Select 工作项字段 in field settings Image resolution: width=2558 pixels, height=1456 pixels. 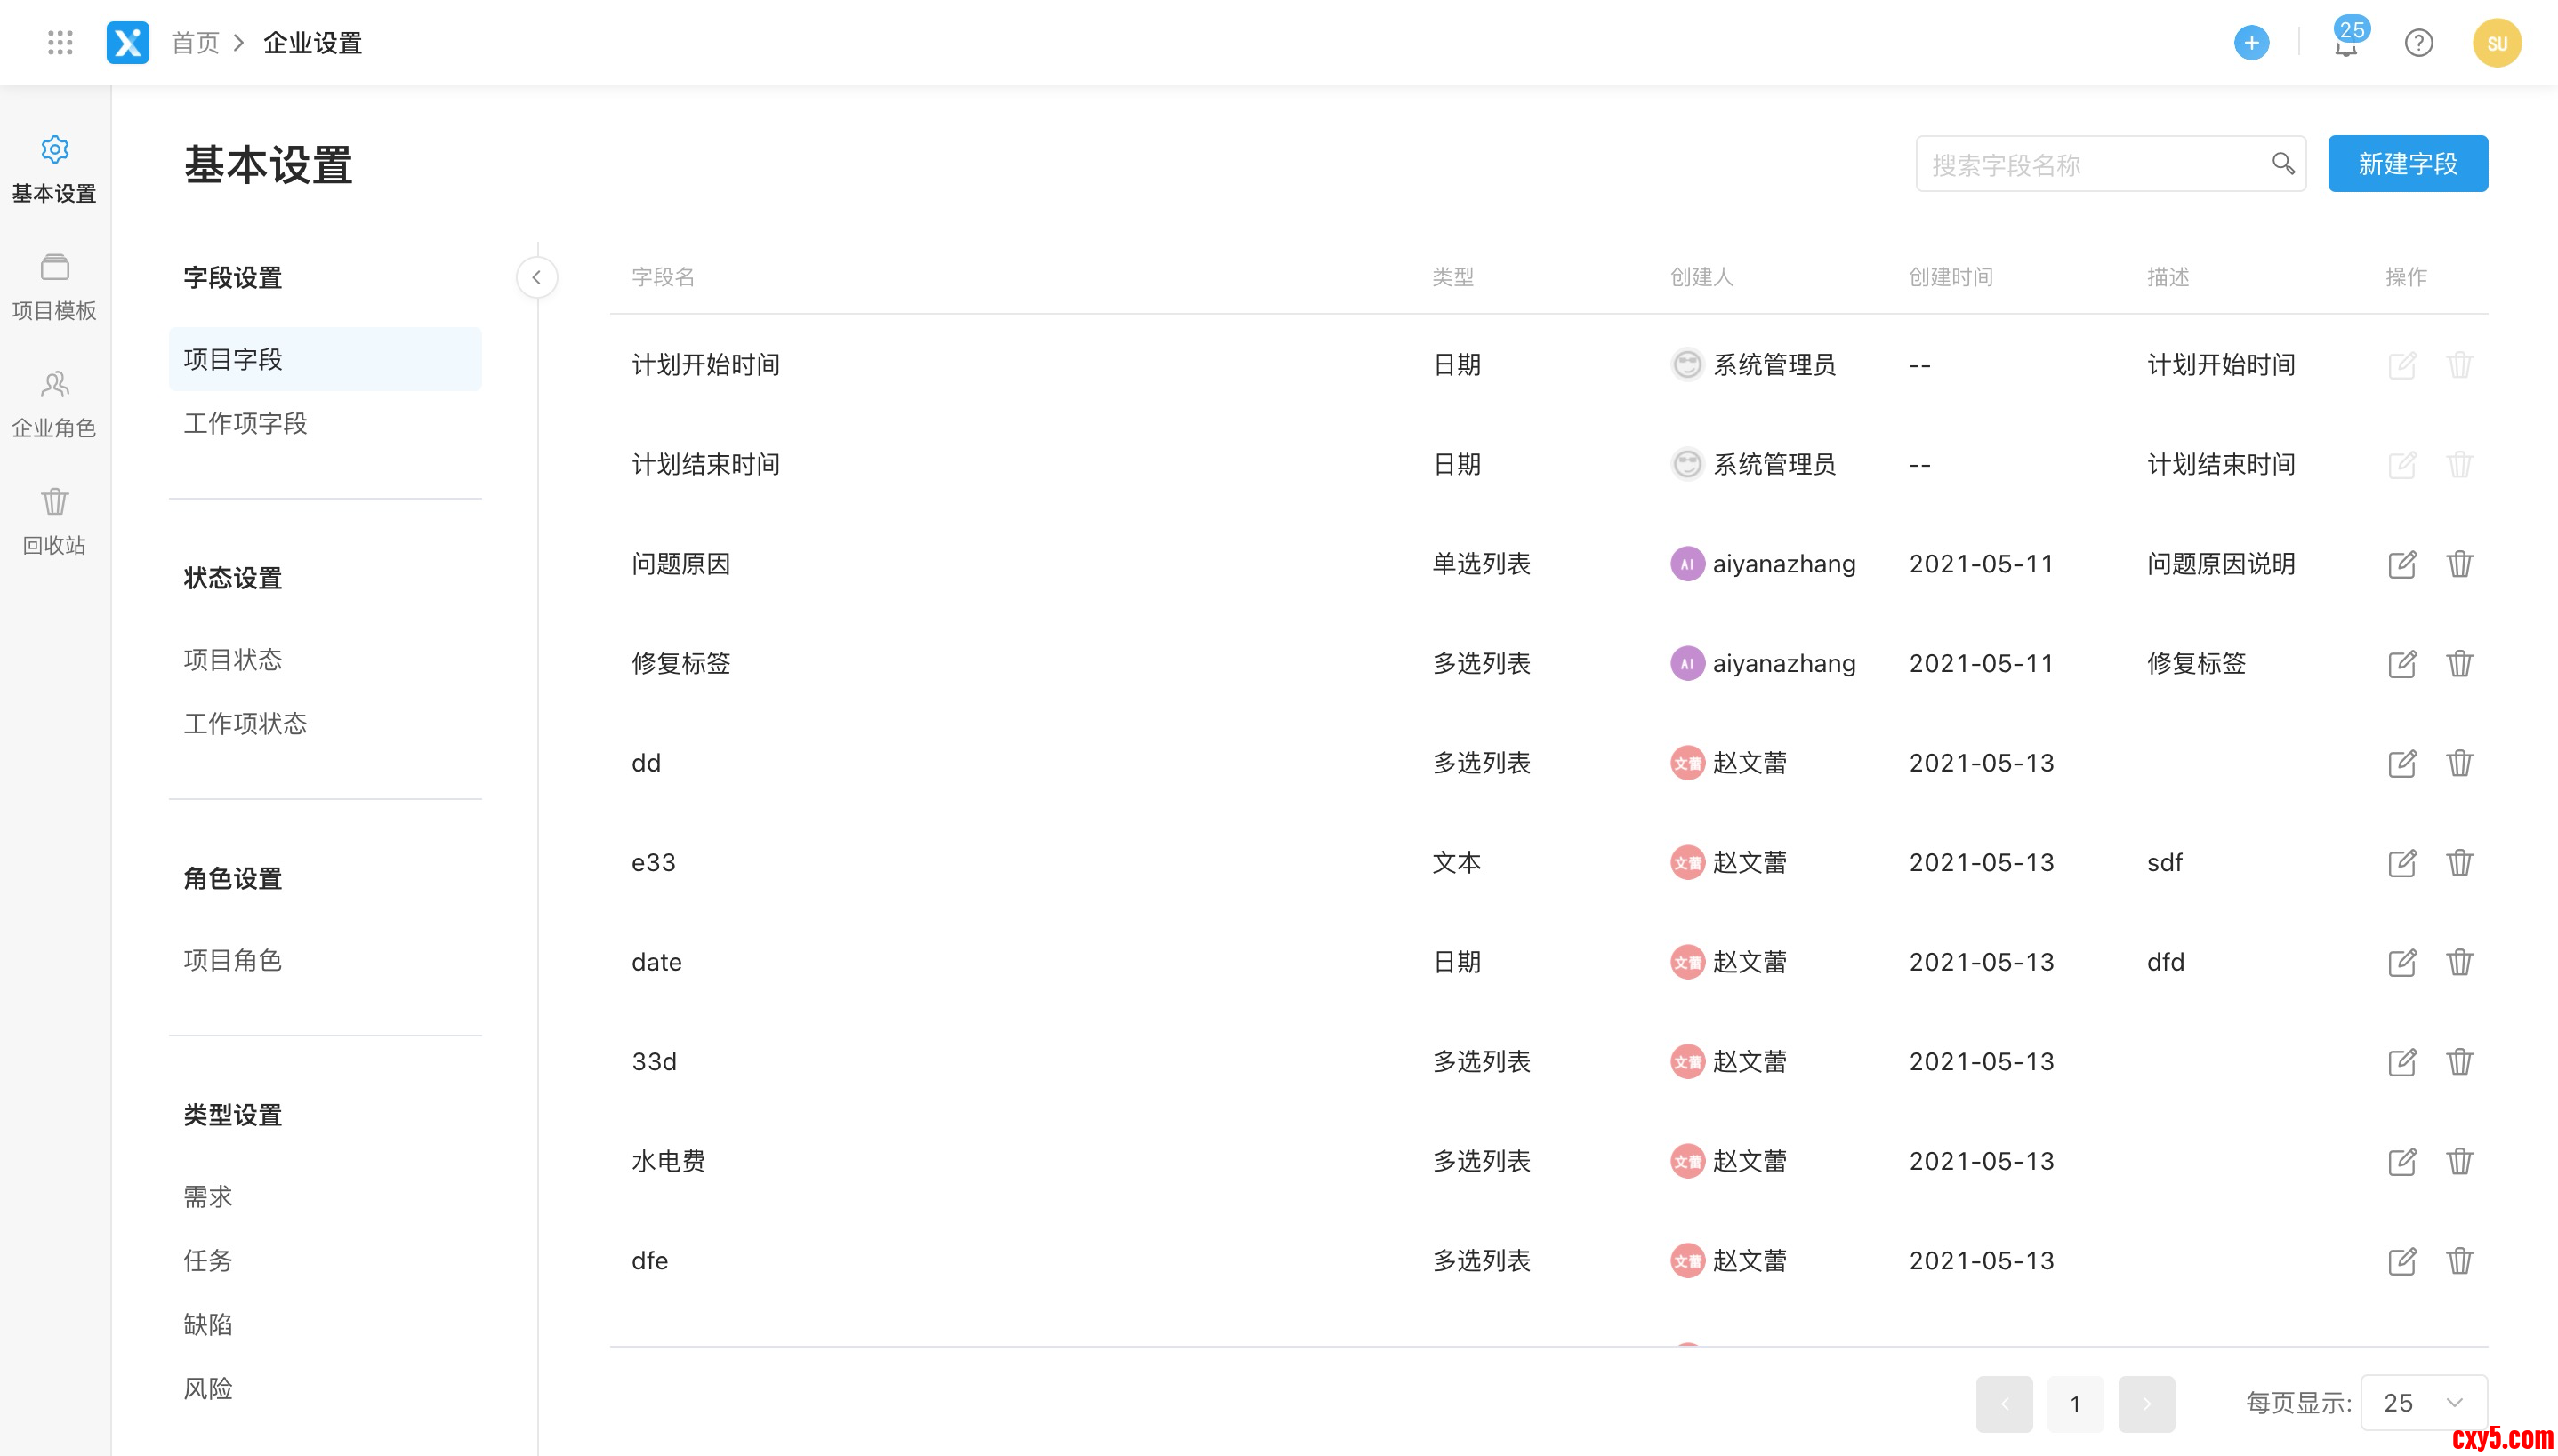(245, 424)
